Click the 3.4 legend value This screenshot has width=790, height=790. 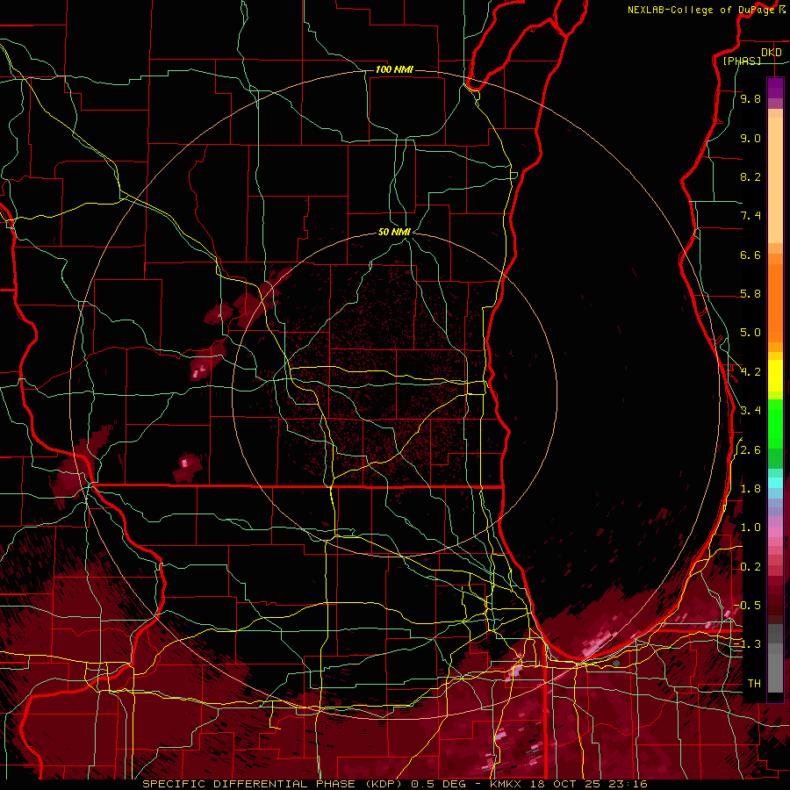point(750,411)
